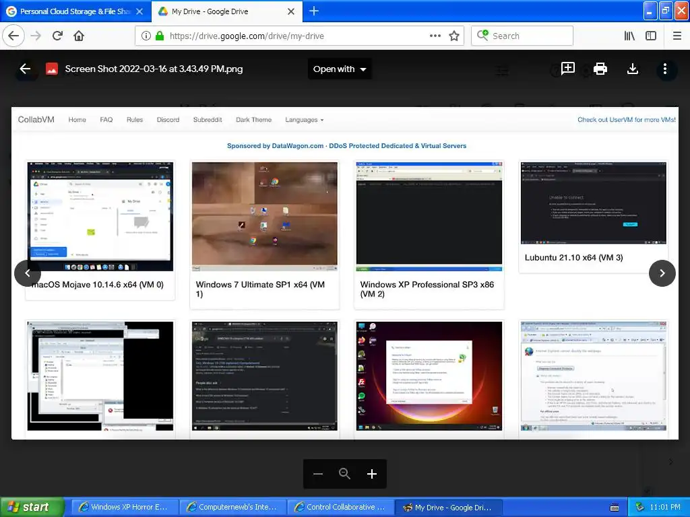Reset zoom with magnifier icon
This screenshot has height=517, width=690.
pyautogui.click(x=344, y=473)
